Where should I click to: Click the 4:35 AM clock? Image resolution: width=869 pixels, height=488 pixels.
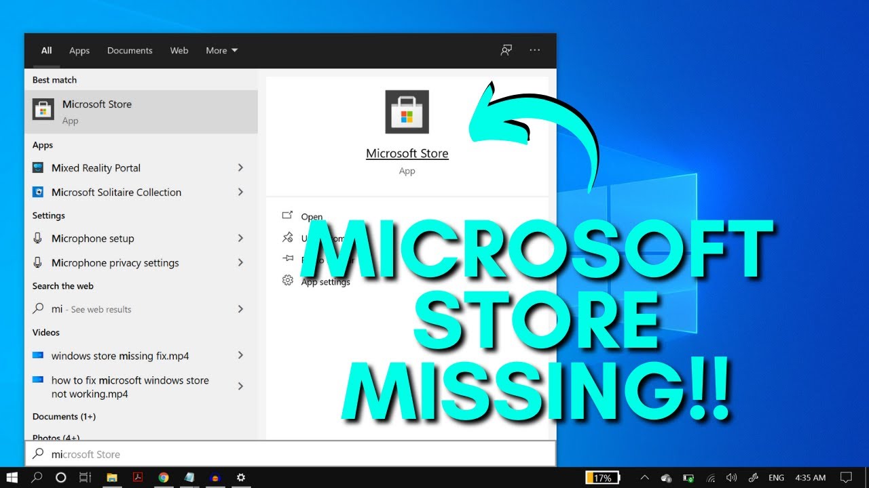(810, 477)
